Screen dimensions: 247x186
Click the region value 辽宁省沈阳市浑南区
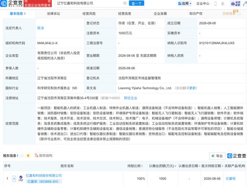pyautogui.click(x=52, y=78)
